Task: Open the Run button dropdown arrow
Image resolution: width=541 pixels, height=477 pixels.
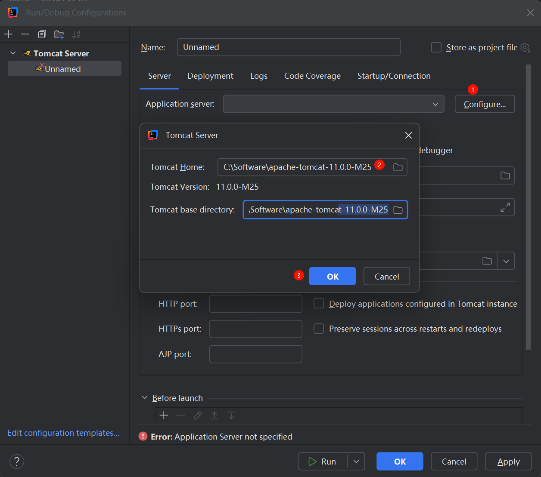Action: click(x=356, y=462)
